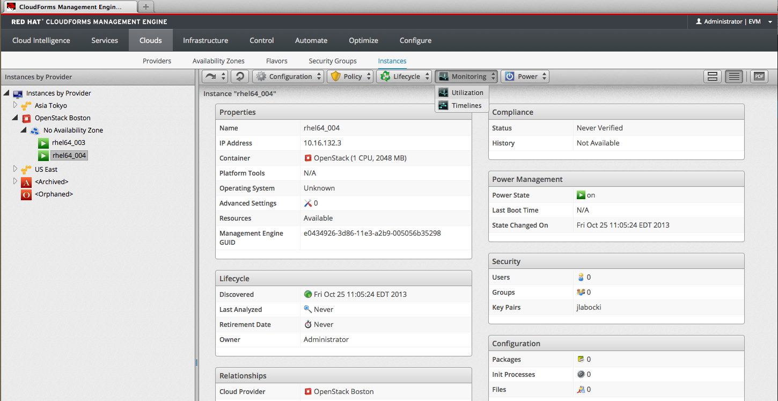Viewport: 778px width, 401px height.
Task: Click the Advanced Settings tools icon
Action: pos(308,203)
